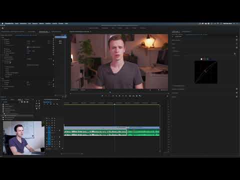Open the Clip menu in menu bar
Viewport: 240px width, 180px height.
29,23
